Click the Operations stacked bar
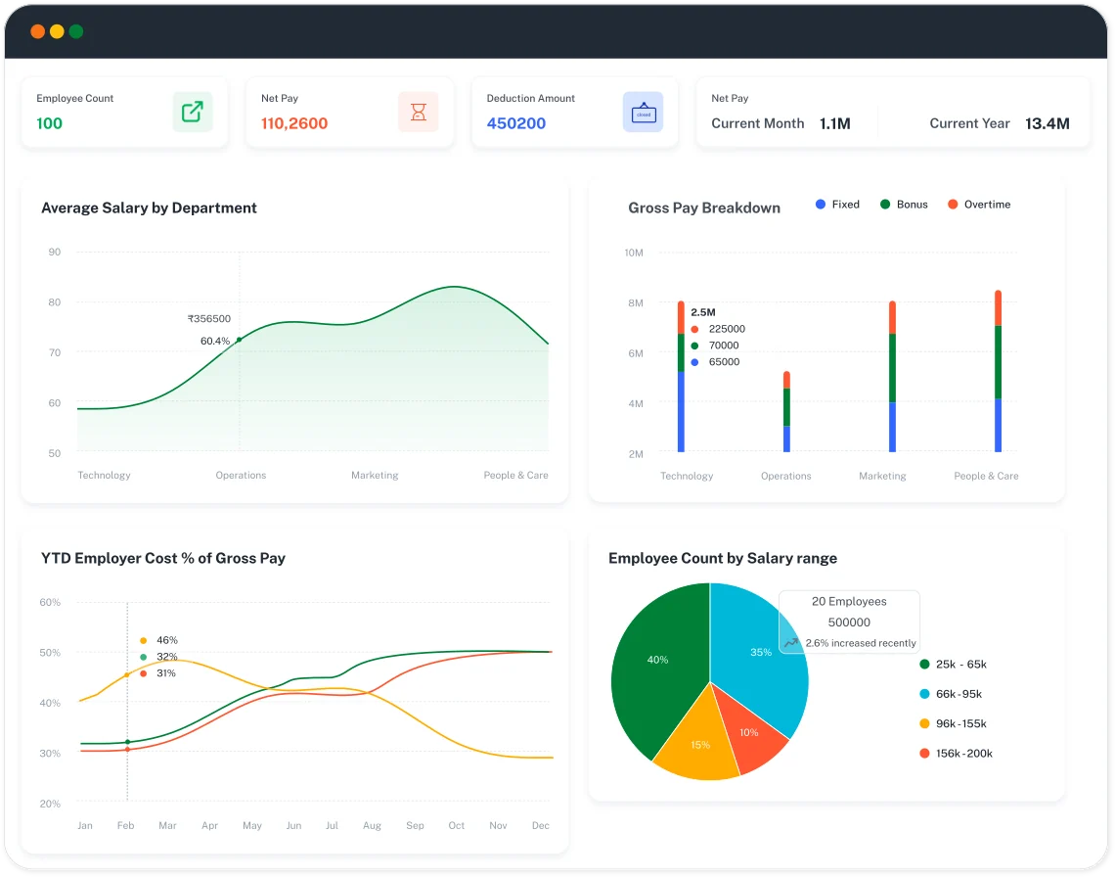This screenshot has width=1115, height=877. coord(786,411)
